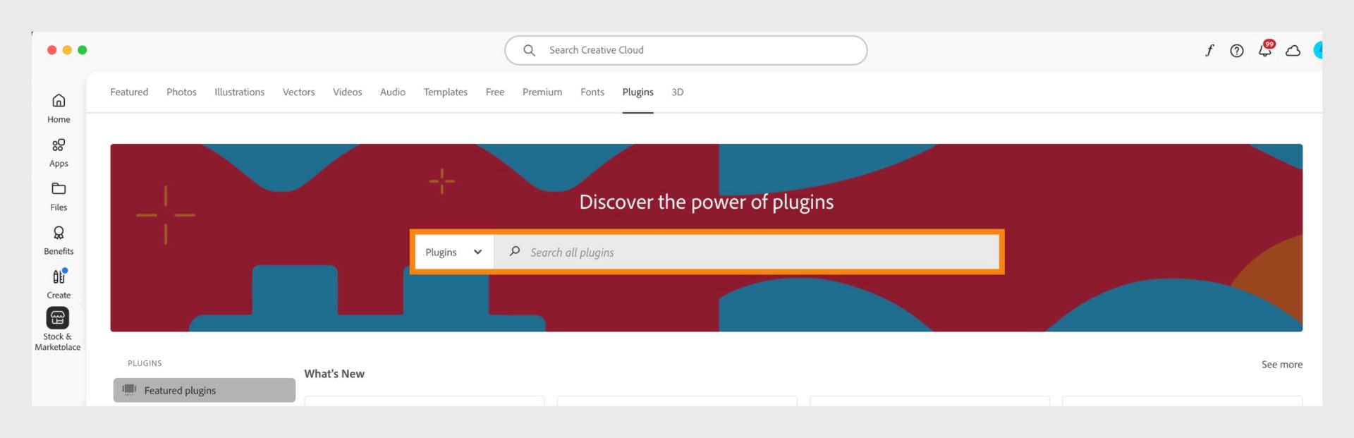Switch to the Fonts tab
Screen dimensions: 1354x438
[x=592, y=92]
